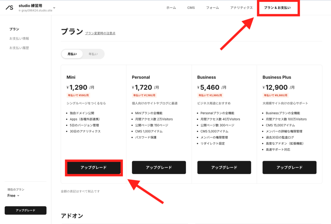Click the 公開ページ数 150ページ line
The height and width of the screenshot is (224, 331).
[152, 125]
